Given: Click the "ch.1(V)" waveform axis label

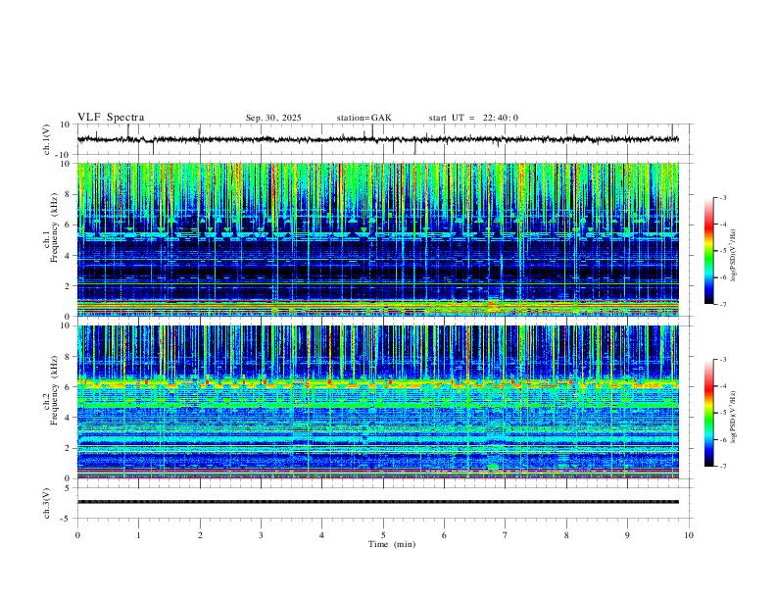Looking at the screenshot, I should click(x=47, y=139).
